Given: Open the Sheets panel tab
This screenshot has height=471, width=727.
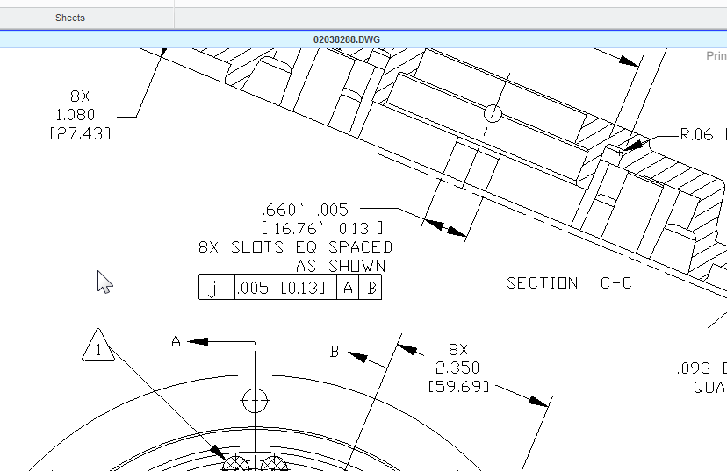Looking at the screenshot, I should (70, 18).
